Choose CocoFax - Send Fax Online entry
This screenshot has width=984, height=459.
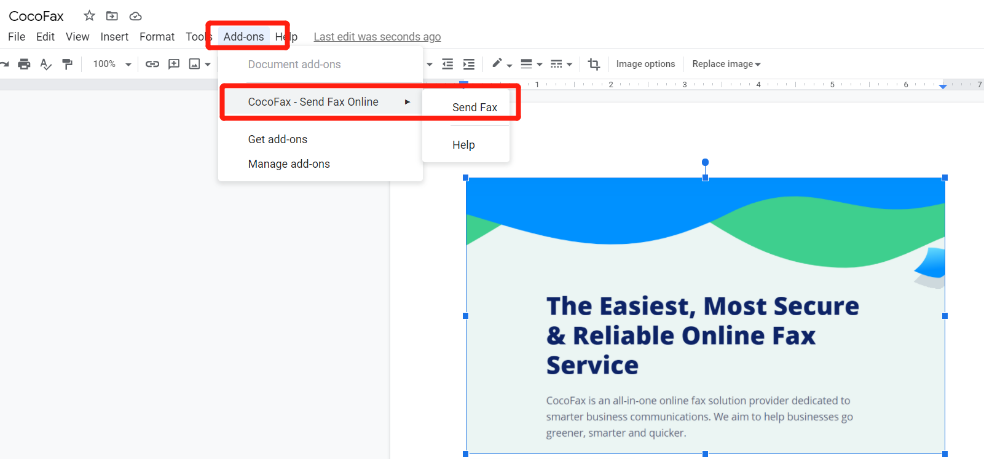320,102
